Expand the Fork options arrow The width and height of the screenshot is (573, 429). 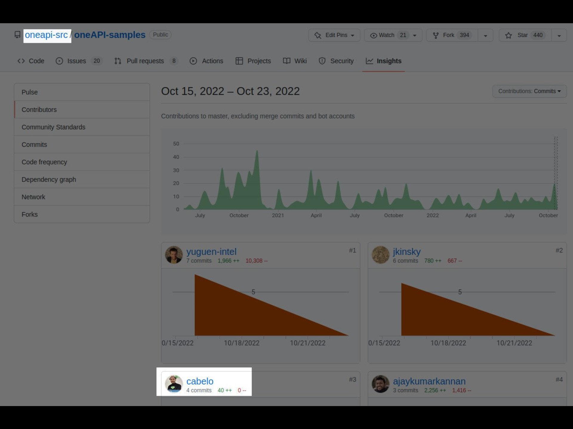[x=486, y=36]
